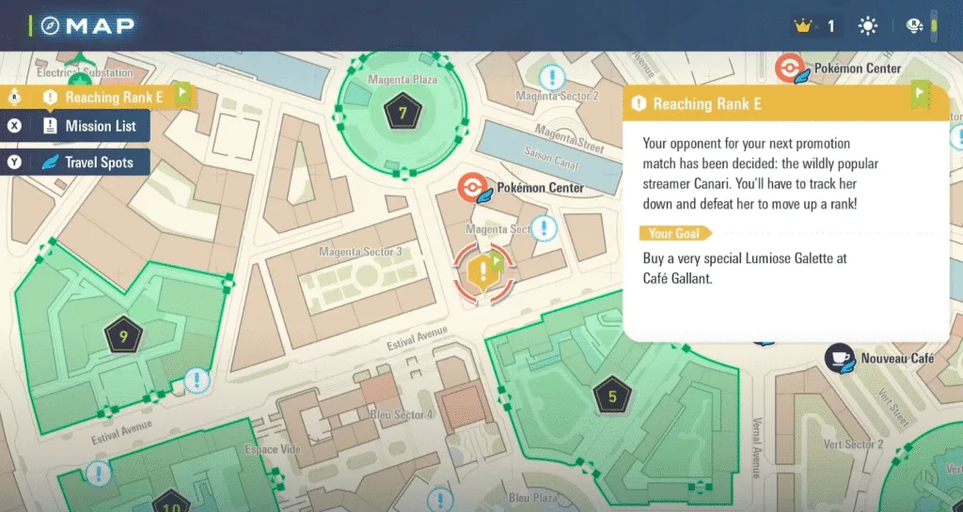
Task: Click the compass icon beside MAP title
Action: (49, 25)
